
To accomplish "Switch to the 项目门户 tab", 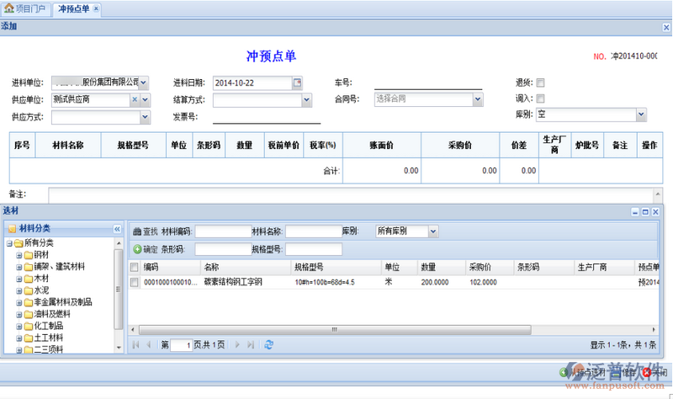I will click(27, 8).
